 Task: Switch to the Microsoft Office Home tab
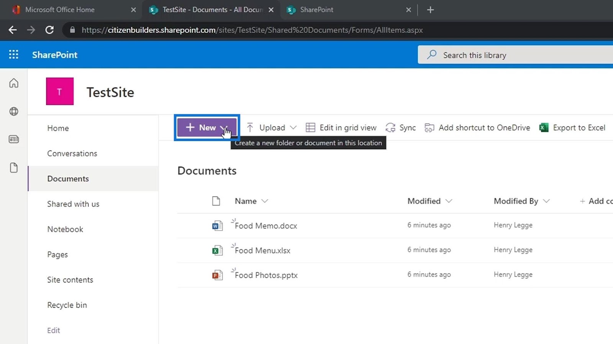point(60,10)
